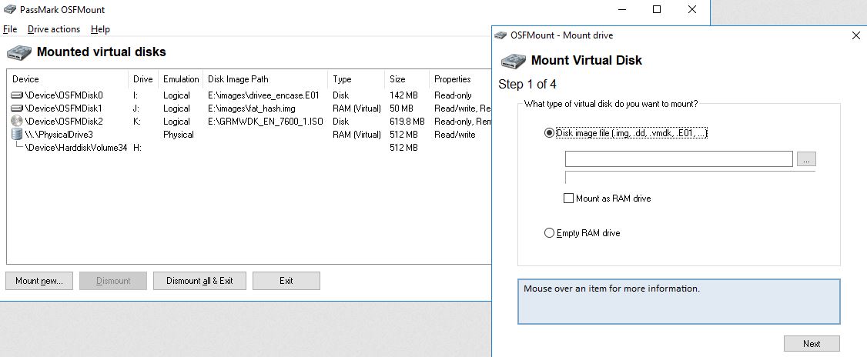Click drive letter I: cell

(136, 95)
